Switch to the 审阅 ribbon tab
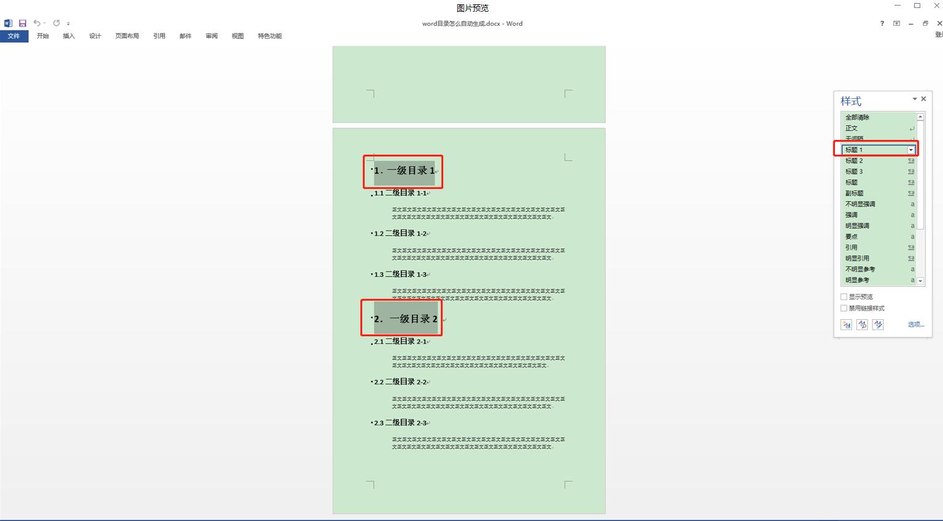This screenshot has width=943, height=521. point(212,36)
